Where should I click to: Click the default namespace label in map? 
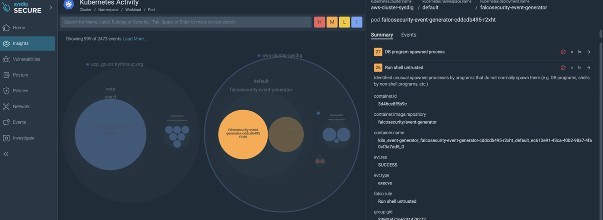point(261,81)
